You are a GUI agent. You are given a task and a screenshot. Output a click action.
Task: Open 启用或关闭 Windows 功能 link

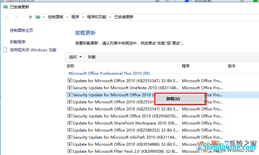click(x=33, y=50)
